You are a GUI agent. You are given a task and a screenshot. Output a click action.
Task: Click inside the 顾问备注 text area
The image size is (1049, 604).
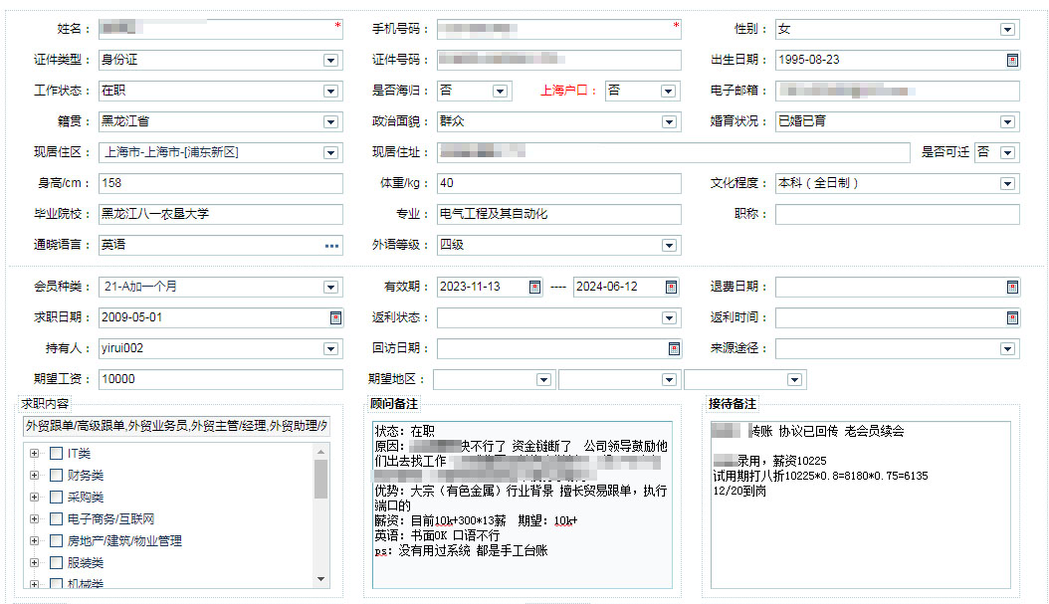point(522,504)
